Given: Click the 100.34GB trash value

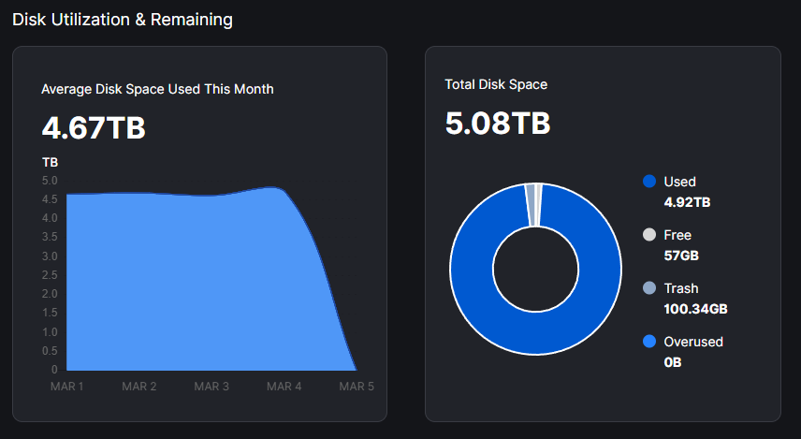Looking at the screenshot, I should (x=695, y=309).
